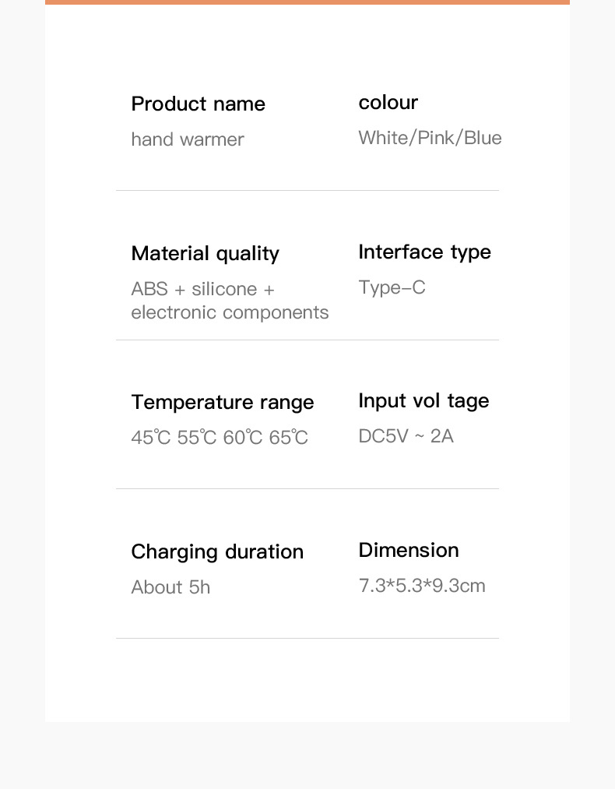Click the "Dimension" heading
Screen dimensions: 615x789
click(x=409, y=551)
